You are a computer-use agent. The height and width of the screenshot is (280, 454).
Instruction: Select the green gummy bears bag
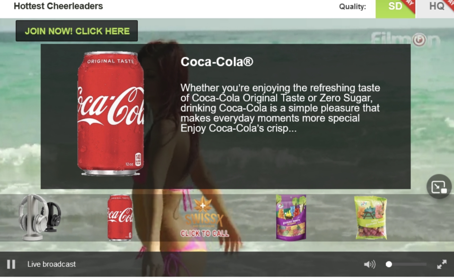tap(371, 218)
